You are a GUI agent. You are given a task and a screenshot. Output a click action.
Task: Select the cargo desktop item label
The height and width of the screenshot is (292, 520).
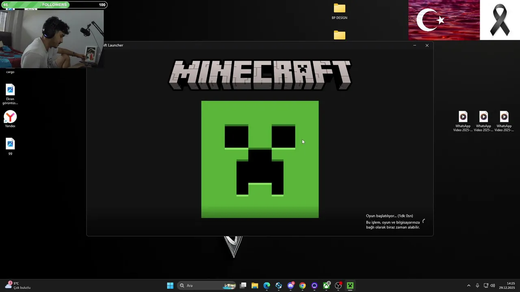coord(10,72)
